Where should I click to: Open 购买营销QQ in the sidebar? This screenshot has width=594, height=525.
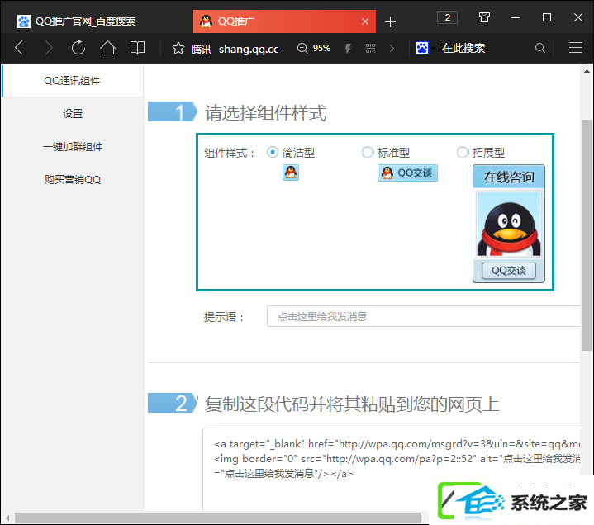click(x=73, y=179)
